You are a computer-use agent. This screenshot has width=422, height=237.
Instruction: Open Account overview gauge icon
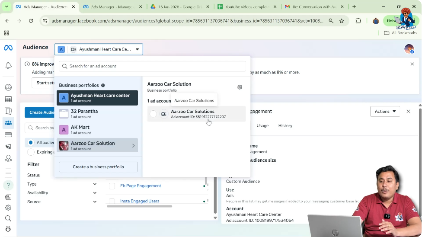[8, 87]
